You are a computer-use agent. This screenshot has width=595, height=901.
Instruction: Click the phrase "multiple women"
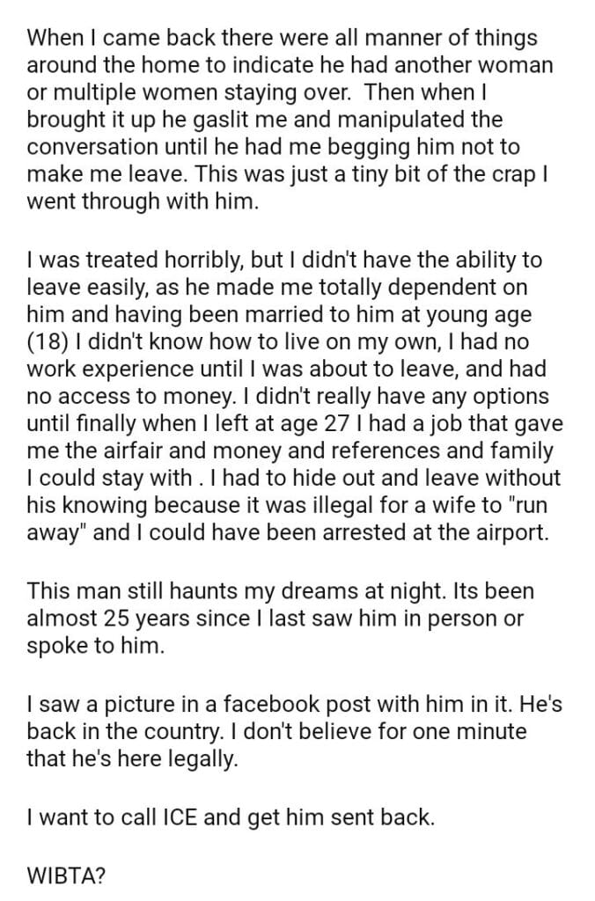(x=120, y=91)
